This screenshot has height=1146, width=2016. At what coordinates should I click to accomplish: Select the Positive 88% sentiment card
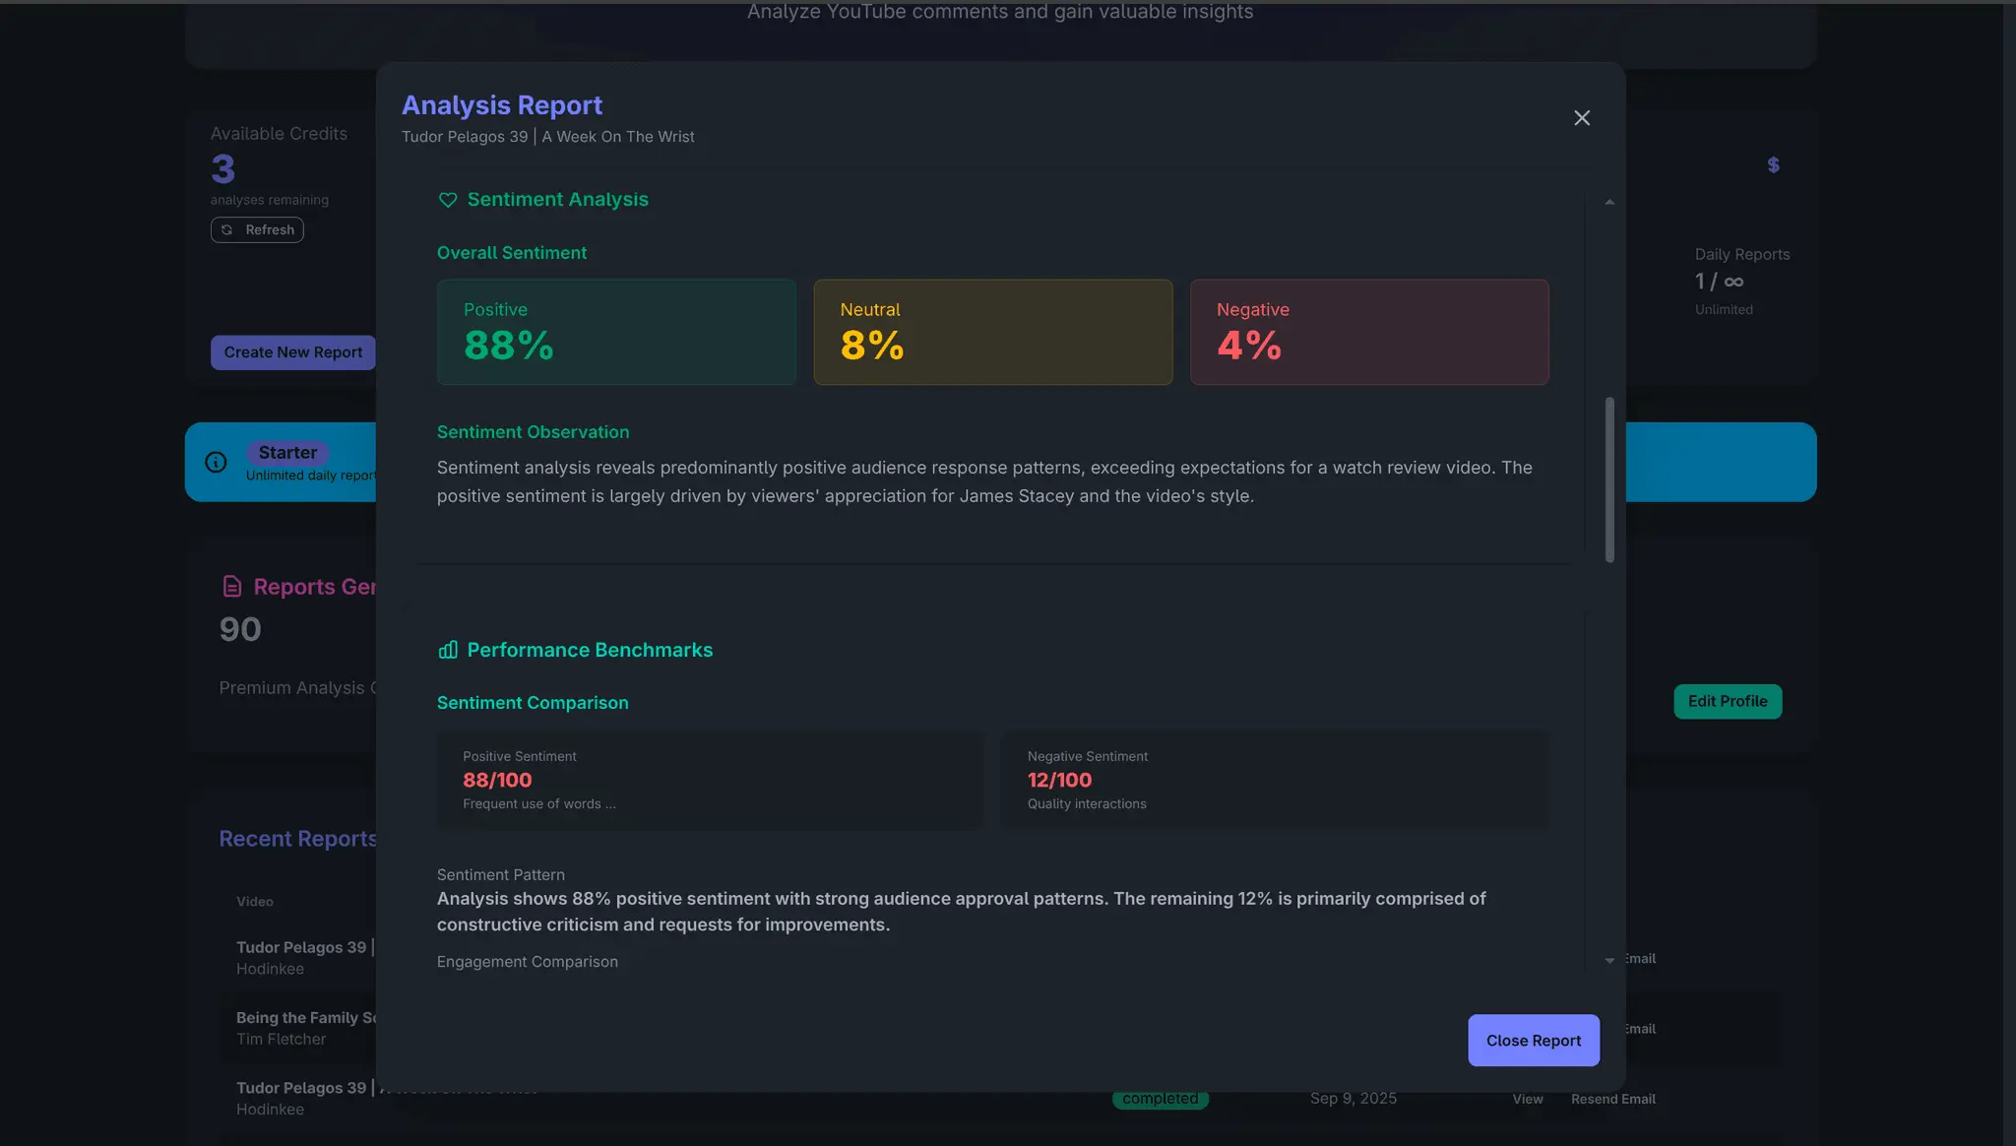(x=616, y=332)
